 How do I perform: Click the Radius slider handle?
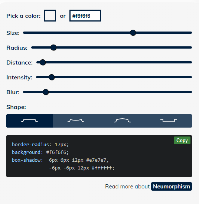[53, 47]
